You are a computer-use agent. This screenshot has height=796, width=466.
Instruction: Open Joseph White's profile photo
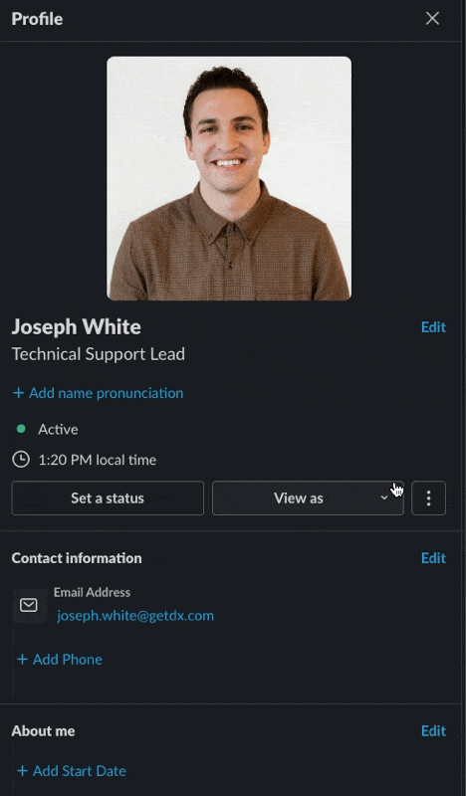click(229, 178)
